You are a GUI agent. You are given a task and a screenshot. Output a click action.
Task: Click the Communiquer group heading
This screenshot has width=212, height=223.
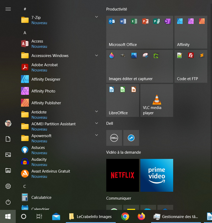click(119, 198)
